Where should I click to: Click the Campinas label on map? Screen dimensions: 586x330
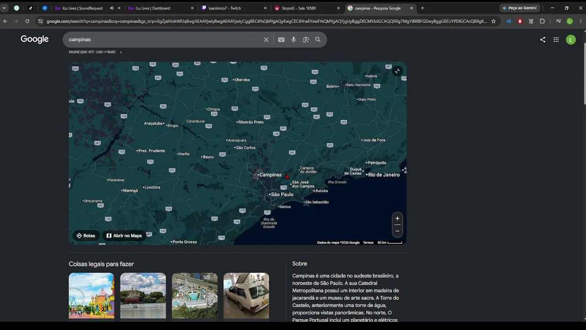tap(270, 175)
